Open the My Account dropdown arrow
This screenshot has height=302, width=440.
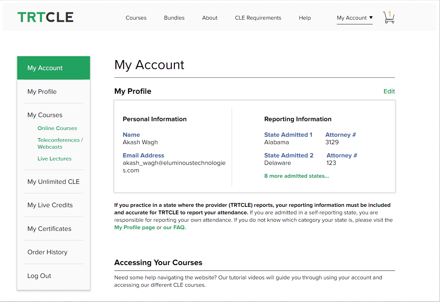[370, 18]
